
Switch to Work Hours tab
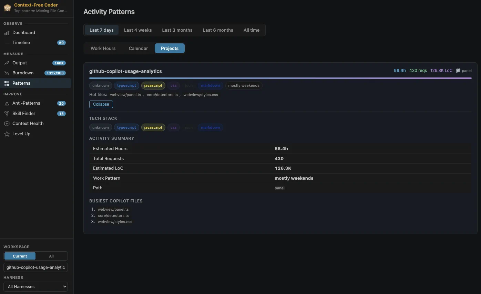click(103, 48)
